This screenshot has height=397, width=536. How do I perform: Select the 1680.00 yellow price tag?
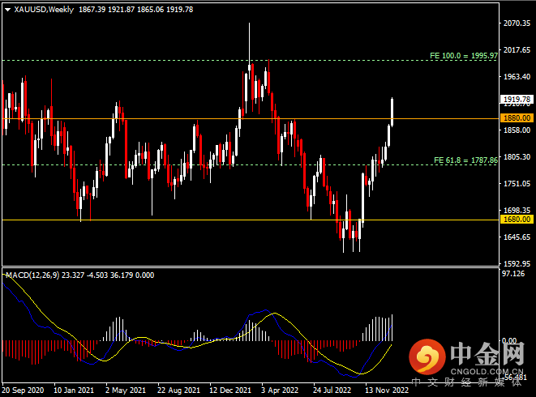(517, 220)
